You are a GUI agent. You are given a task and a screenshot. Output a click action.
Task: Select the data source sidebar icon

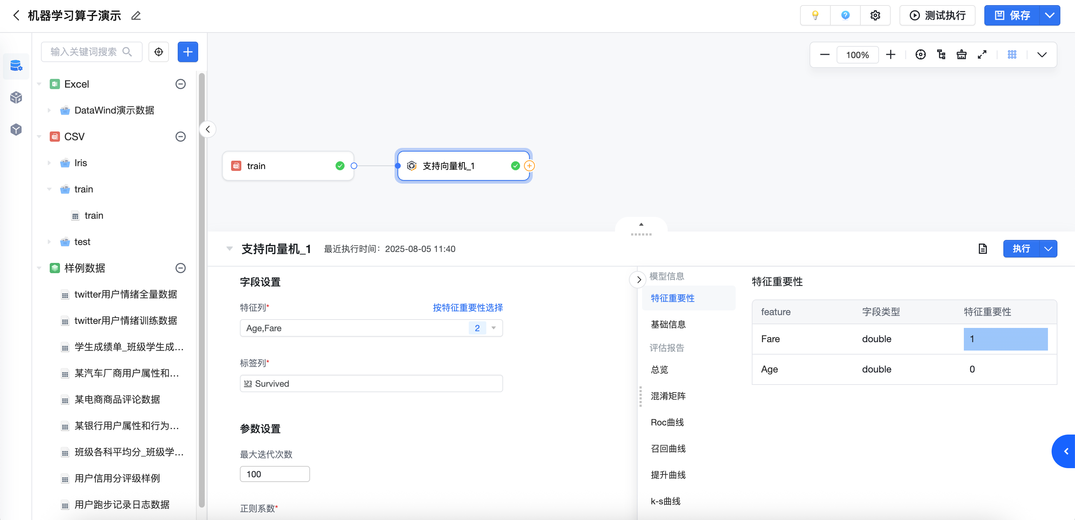pos(16,66)
